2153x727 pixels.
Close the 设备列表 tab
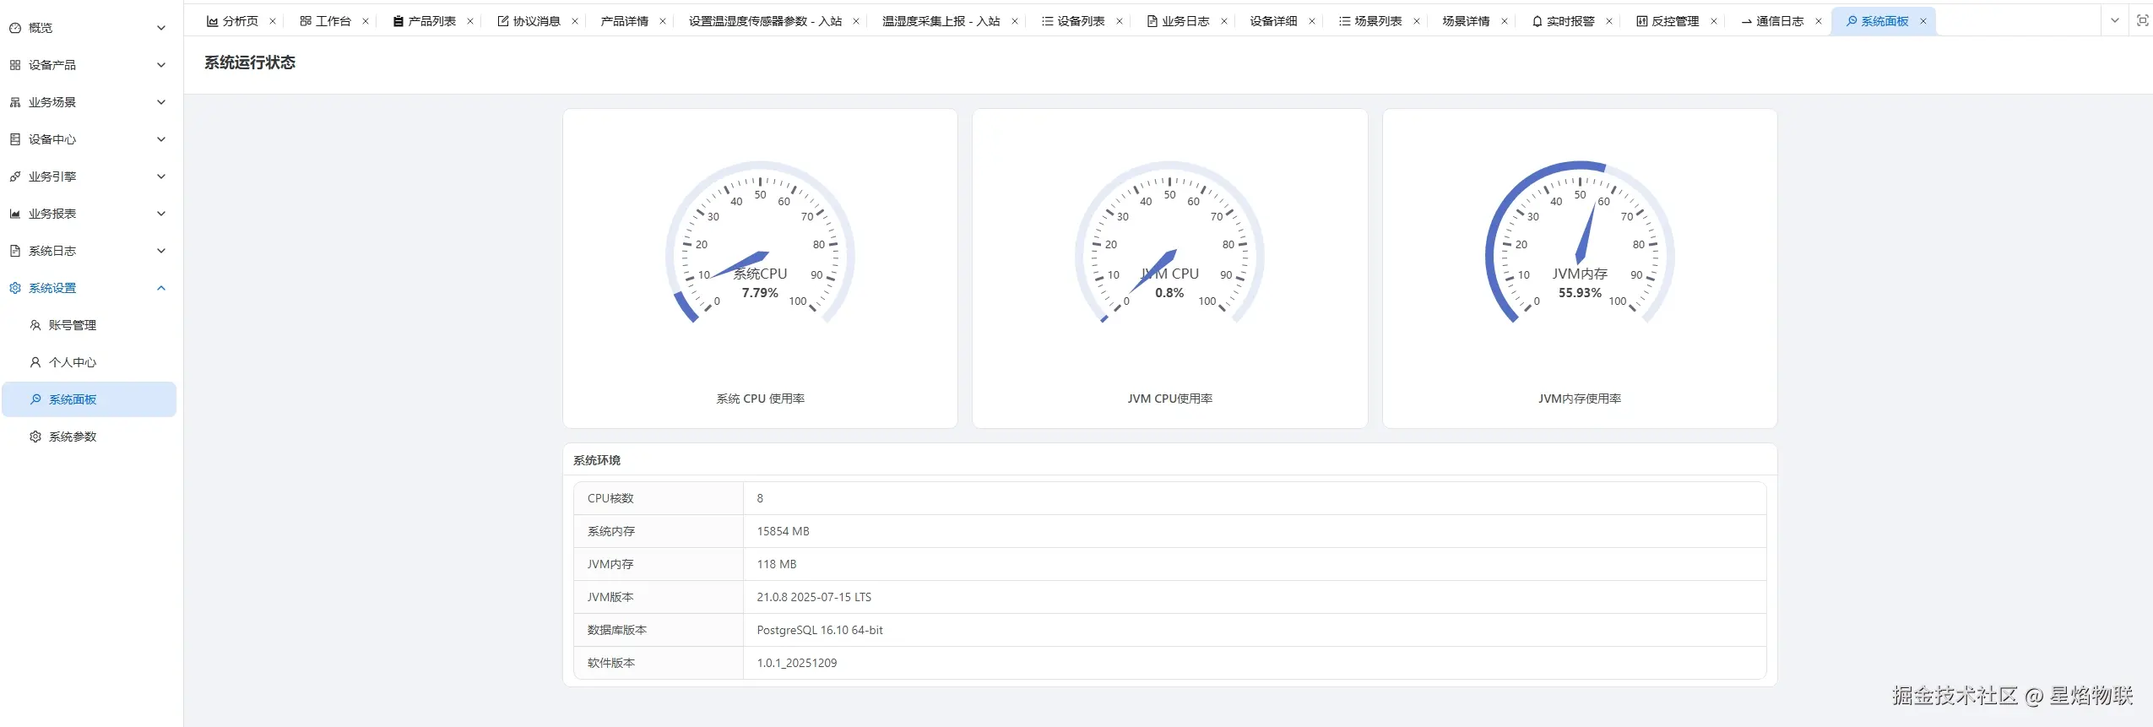1120,21
